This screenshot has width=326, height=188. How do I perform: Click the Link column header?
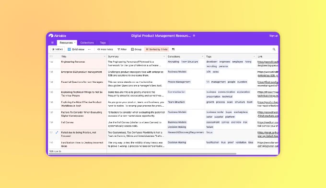268,56
